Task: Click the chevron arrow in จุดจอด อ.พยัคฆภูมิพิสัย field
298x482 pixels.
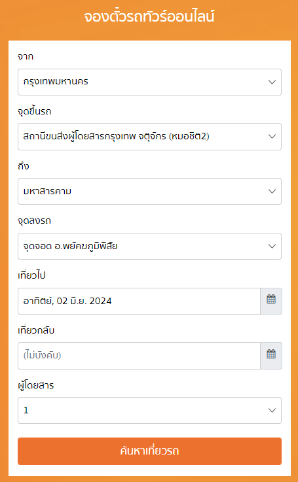Action: 272,246
